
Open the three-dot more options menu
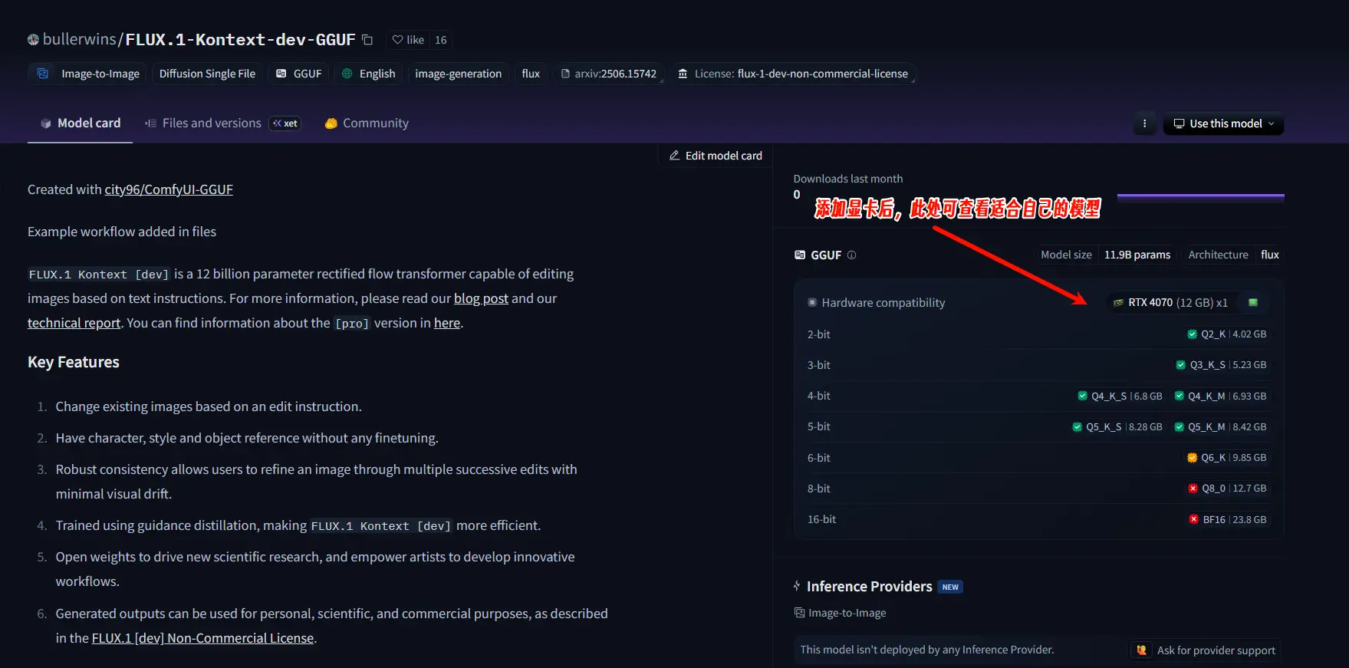coord(1144,123)
